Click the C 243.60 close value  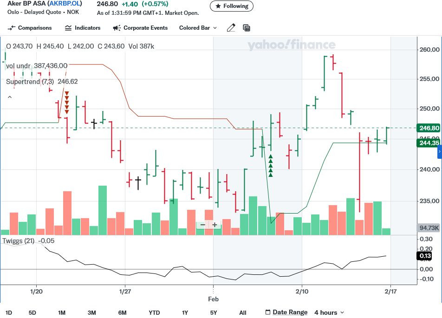click(x=111, y=46)
